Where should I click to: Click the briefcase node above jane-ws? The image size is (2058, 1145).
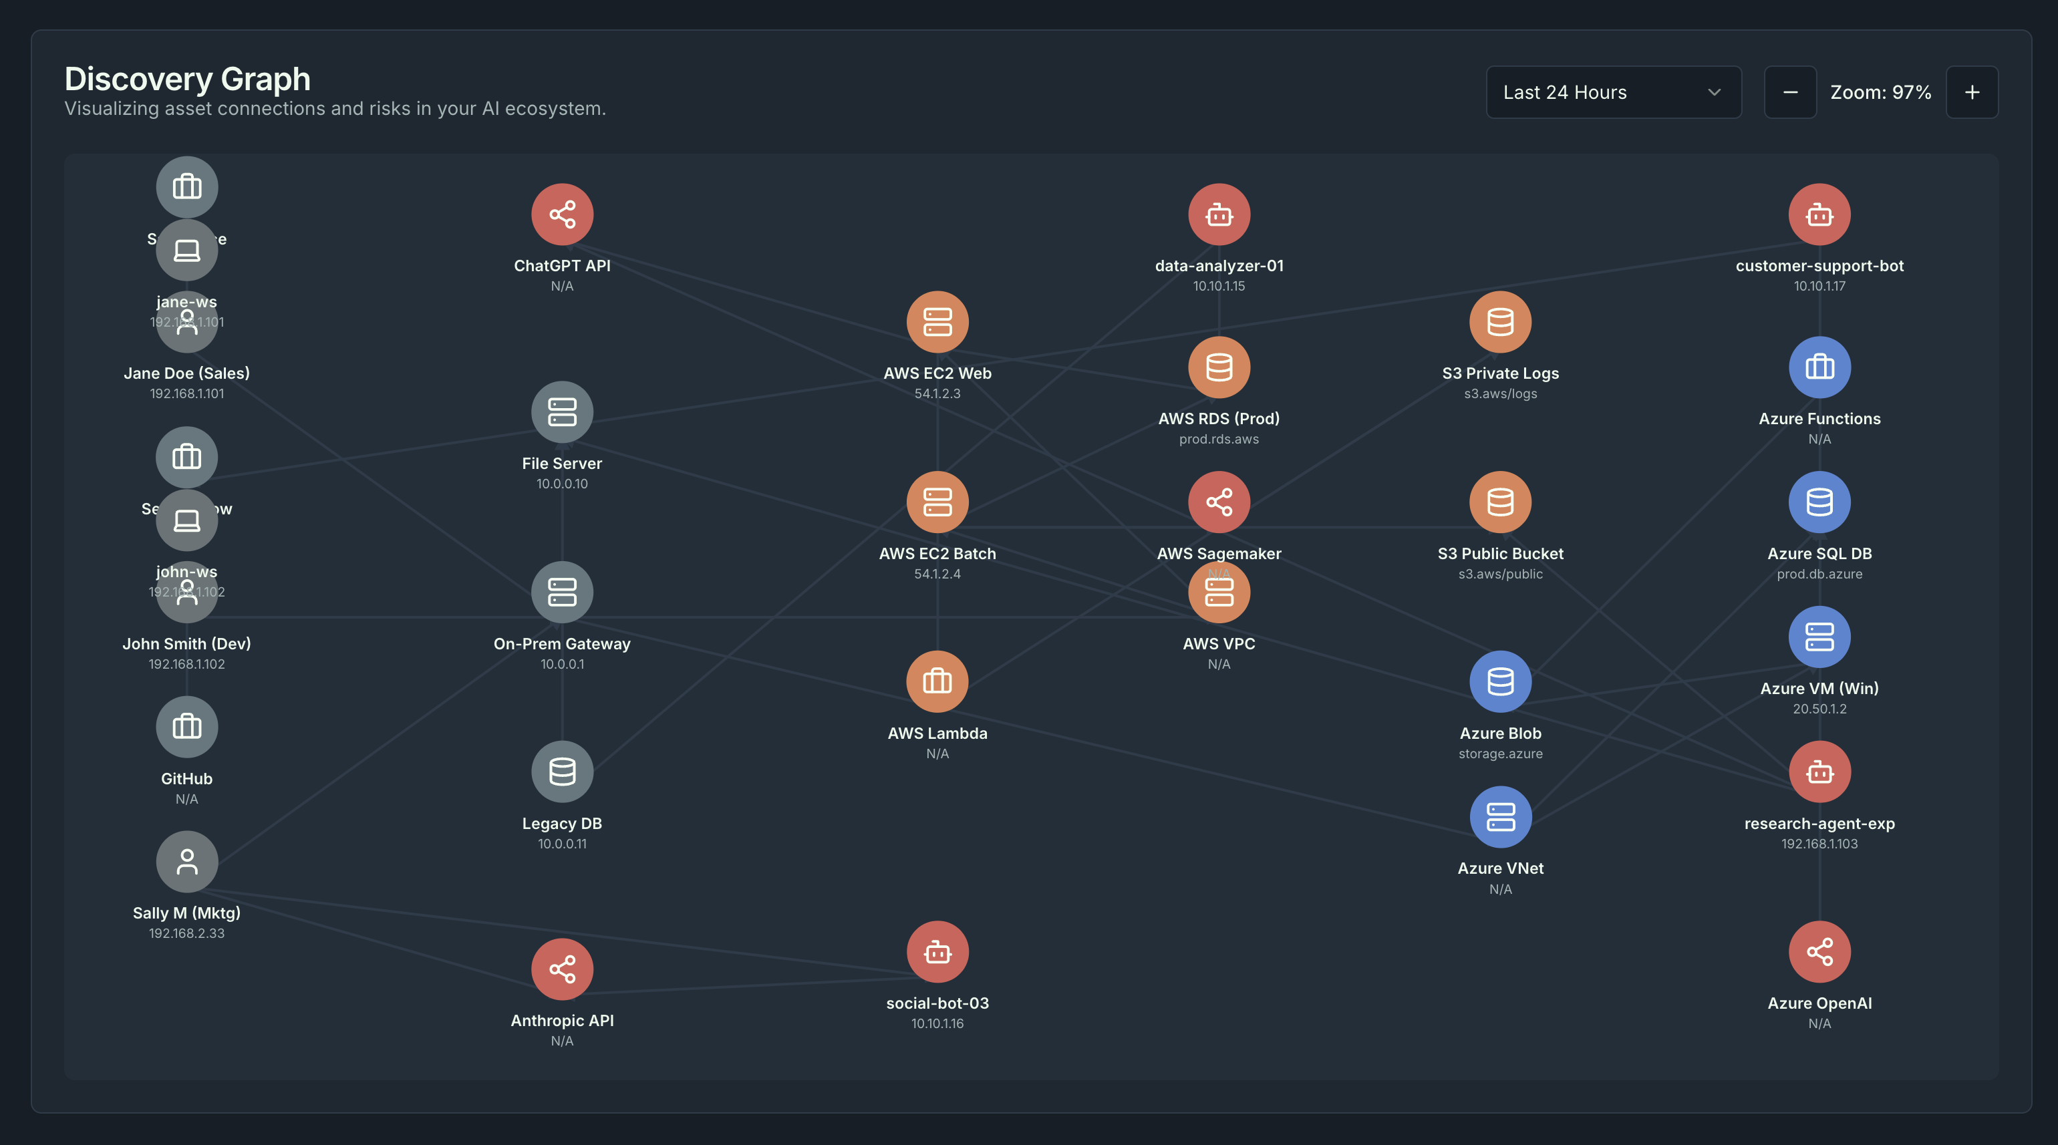[187, 187]
